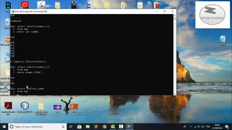Click the taskbar search field

point(37,127)
